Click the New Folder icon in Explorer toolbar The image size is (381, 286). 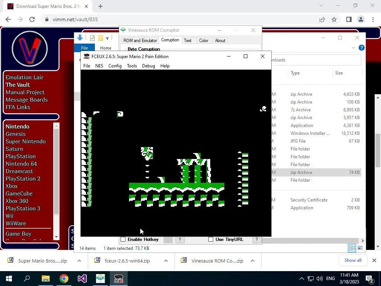click(100, 38)
